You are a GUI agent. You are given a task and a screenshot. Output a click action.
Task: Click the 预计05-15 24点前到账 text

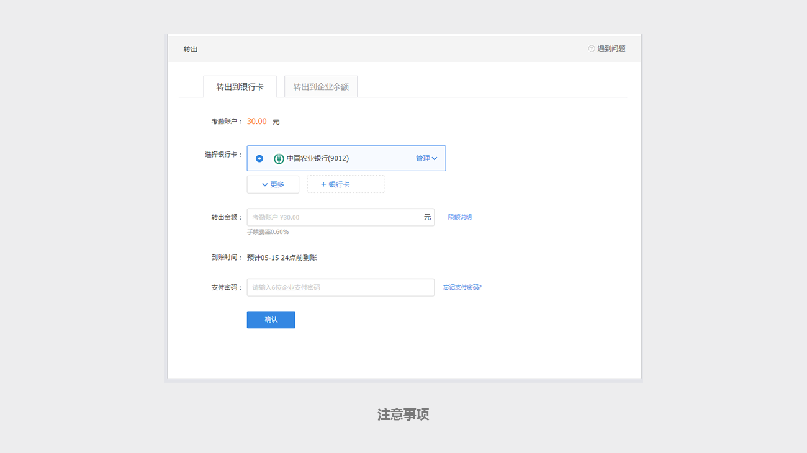pyautogui.click(x=282, y=258)
